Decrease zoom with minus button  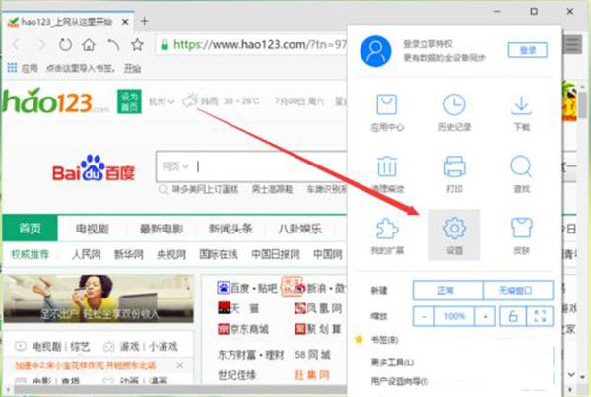click(424, 316)
